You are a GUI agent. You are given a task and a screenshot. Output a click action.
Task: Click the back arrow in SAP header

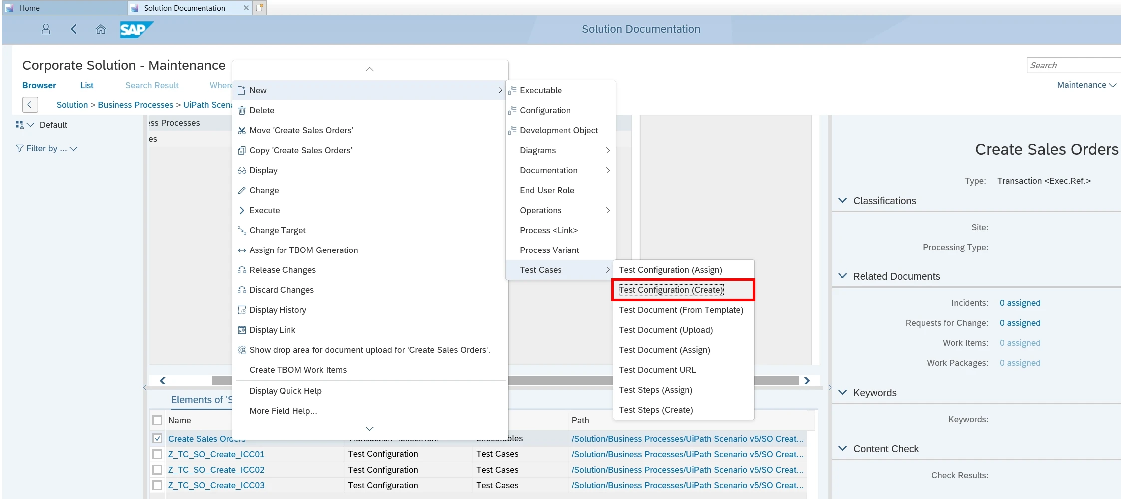(x=74, y=29)
